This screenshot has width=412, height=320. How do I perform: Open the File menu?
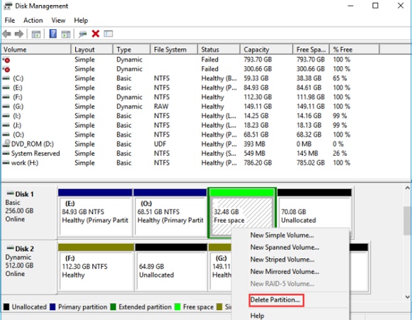click(10, 20)
